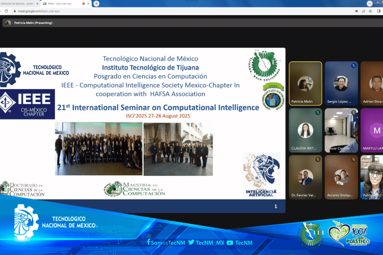Select the Oscar Castillo video tile

tap(341, 130)
